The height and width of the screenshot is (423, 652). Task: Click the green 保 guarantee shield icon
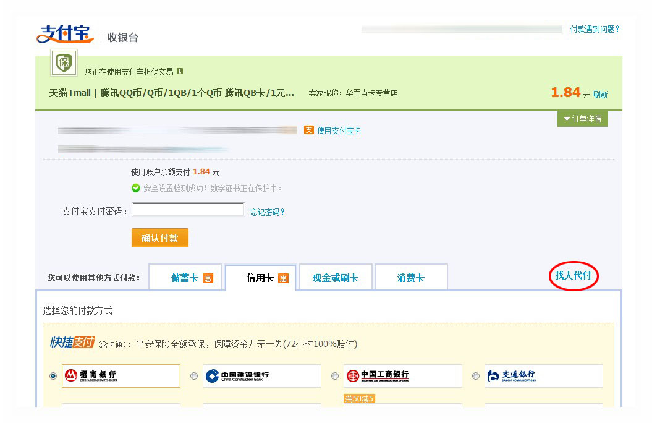pos(64,63)
